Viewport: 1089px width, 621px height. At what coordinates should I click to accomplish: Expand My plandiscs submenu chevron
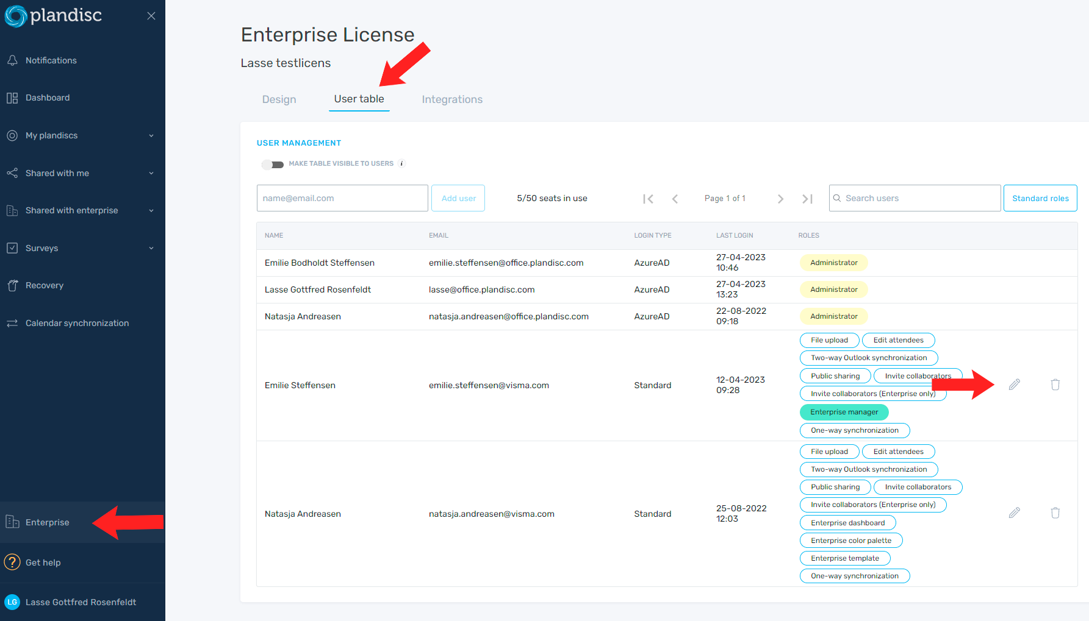pos(151,136)
